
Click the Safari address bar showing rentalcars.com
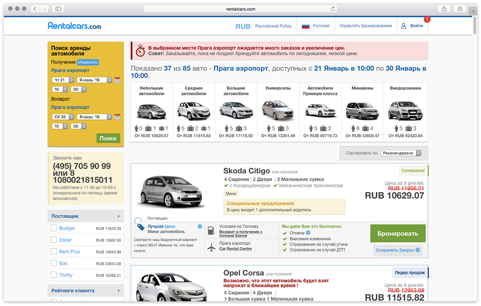pyautogui.click(x=240, y=9)
